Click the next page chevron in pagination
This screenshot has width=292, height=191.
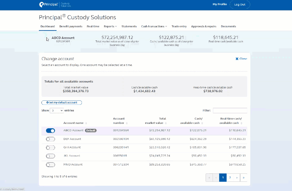tap(237, 177)
